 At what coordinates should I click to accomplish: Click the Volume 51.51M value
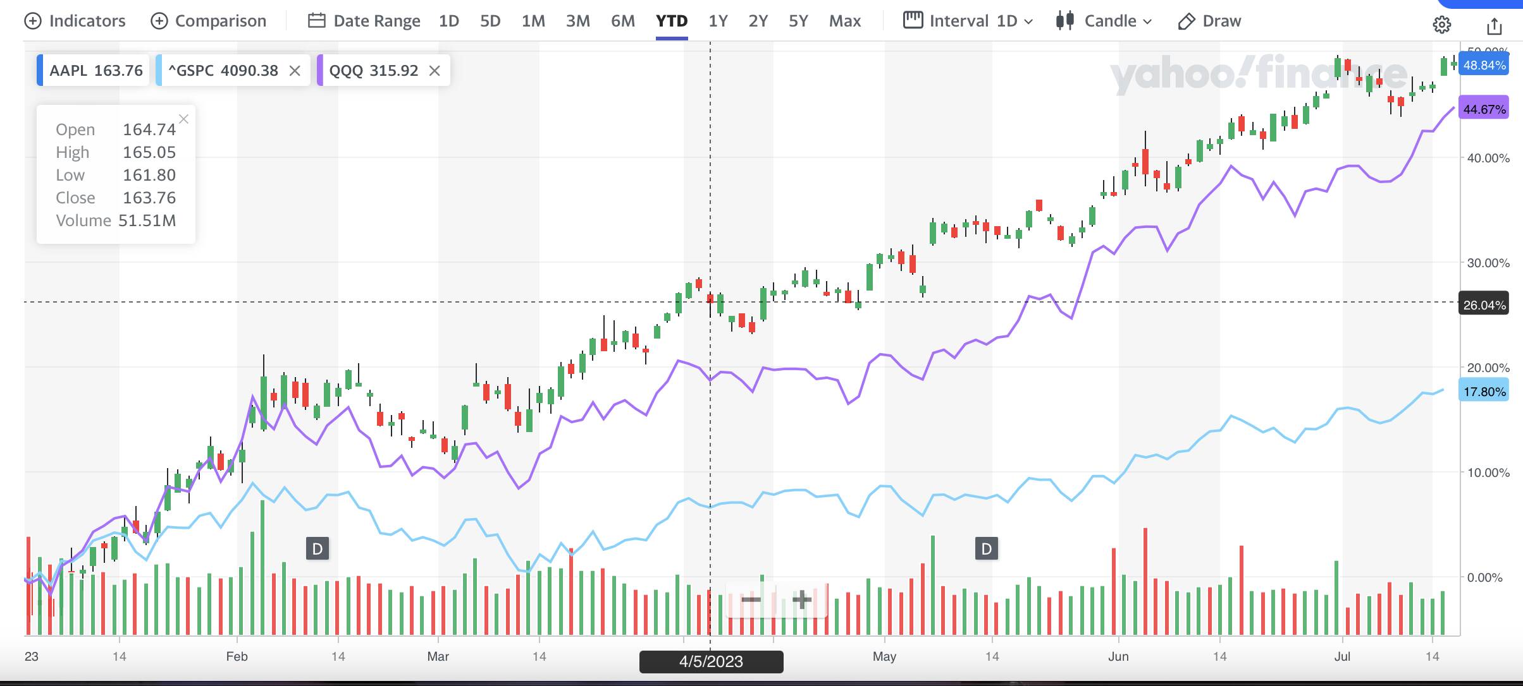(x=147, y=220)
